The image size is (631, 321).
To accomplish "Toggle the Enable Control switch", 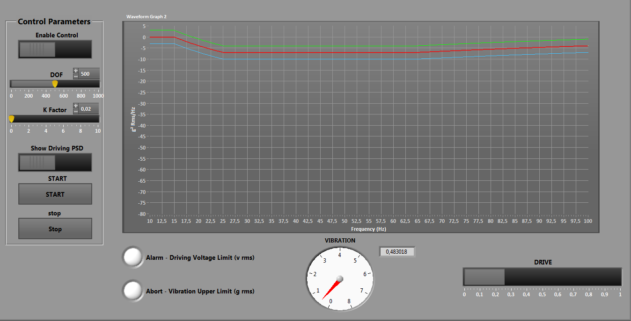I will click(x=55, y=49).
